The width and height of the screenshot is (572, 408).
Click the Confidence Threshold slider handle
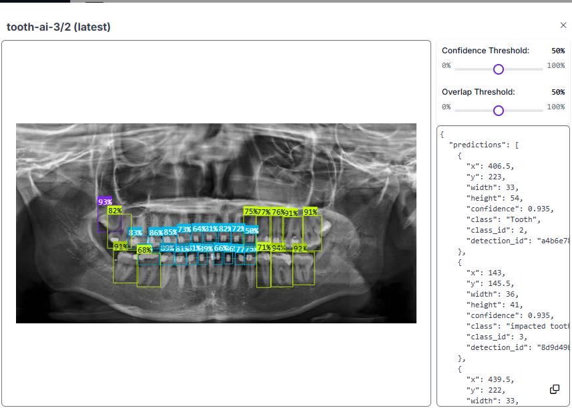(499, 69)
